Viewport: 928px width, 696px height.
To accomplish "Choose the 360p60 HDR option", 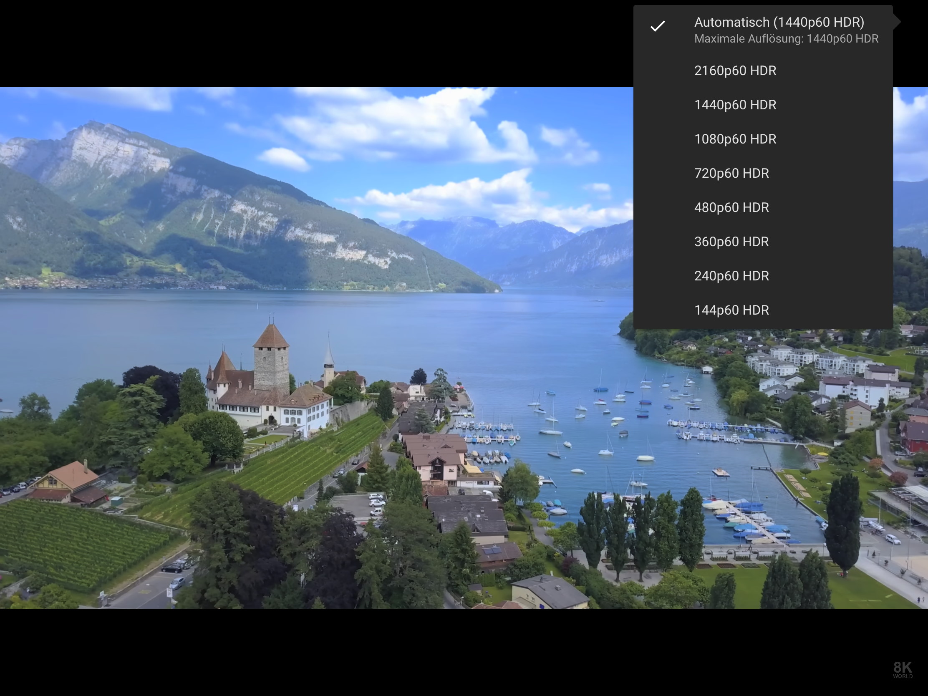I will click(731, 242).
